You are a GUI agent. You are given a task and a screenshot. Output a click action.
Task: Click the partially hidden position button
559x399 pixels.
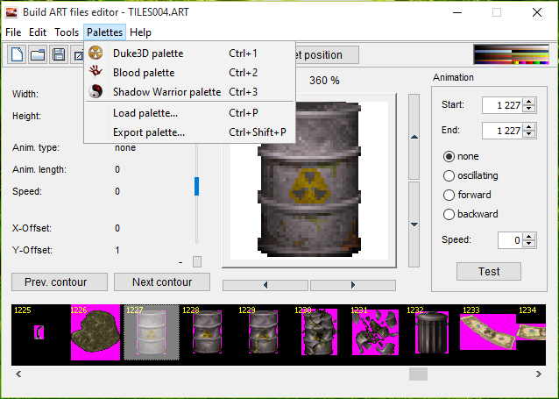[327, 54]
